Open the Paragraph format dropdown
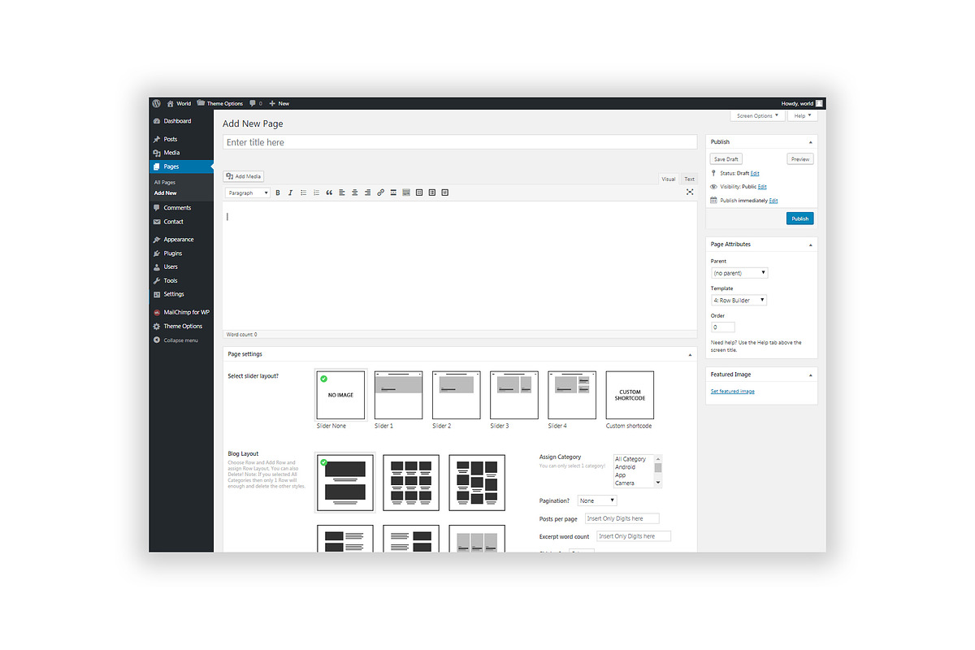Screen dimensions: 975x650 pos(248,193)
